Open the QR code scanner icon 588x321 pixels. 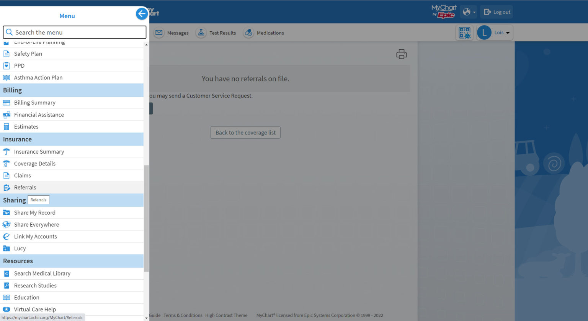(464, 33)
